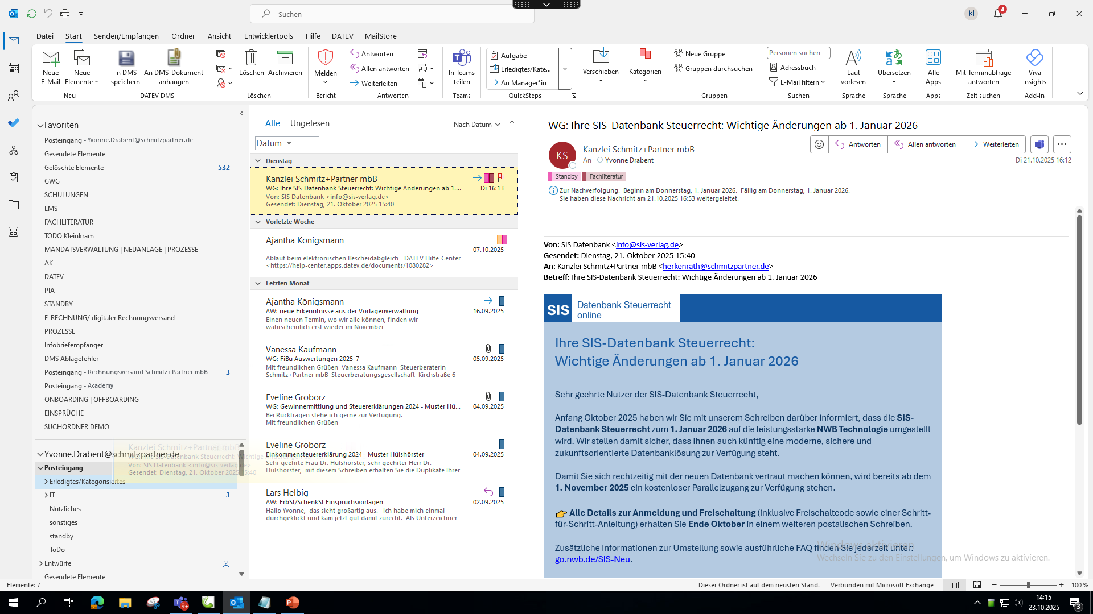1093x614 pixels.
Task: Collapse the Vorletzte Woche message group
Action: (x=258, y=222)
